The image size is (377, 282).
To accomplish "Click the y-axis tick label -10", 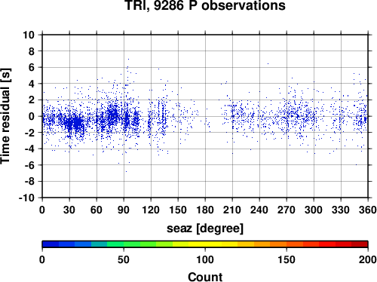I will (26, 198).
